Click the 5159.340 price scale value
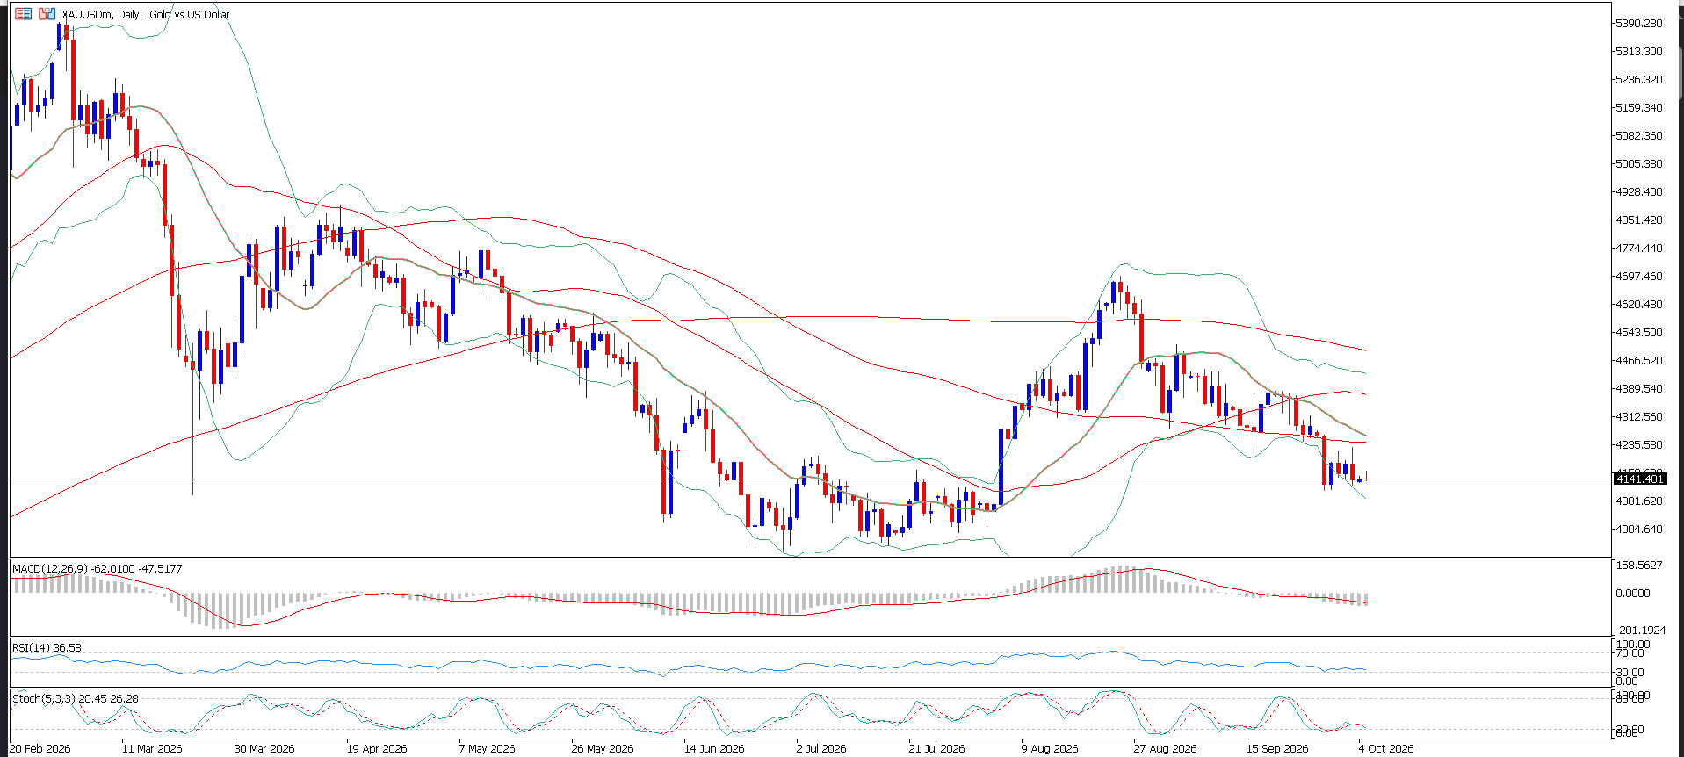 tap(1639, 107)
